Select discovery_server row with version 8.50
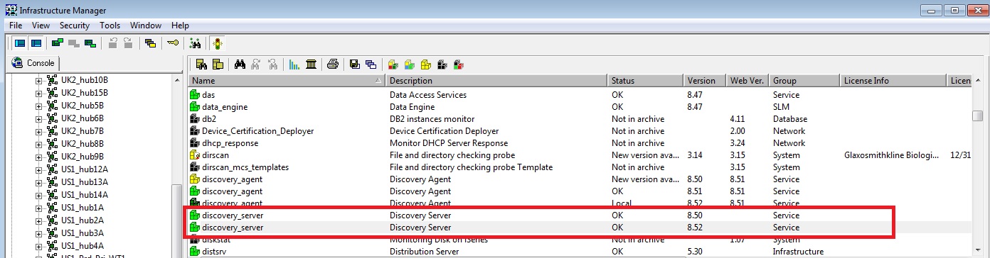The width and height of the screenshot is (990, 258). tap(580, 215)
